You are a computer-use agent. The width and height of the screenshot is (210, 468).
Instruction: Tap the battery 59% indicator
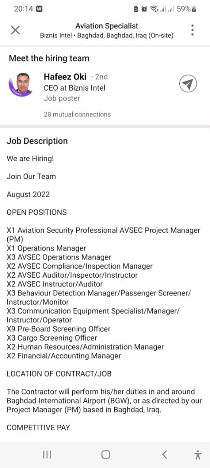[187, 9]
